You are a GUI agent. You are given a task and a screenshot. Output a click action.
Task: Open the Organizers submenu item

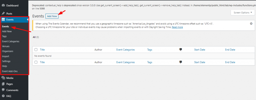(8, 51)
